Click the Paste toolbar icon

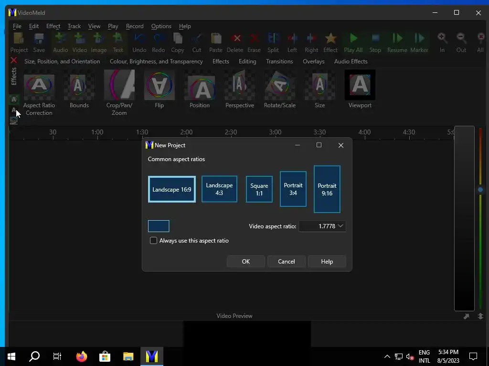pos(216,42)
